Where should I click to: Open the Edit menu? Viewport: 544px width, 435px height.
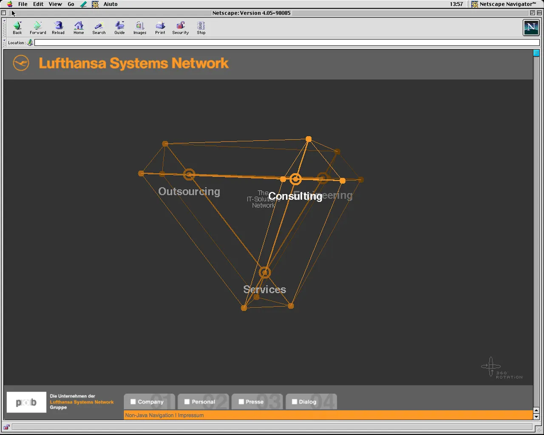(x=38, y=4)
